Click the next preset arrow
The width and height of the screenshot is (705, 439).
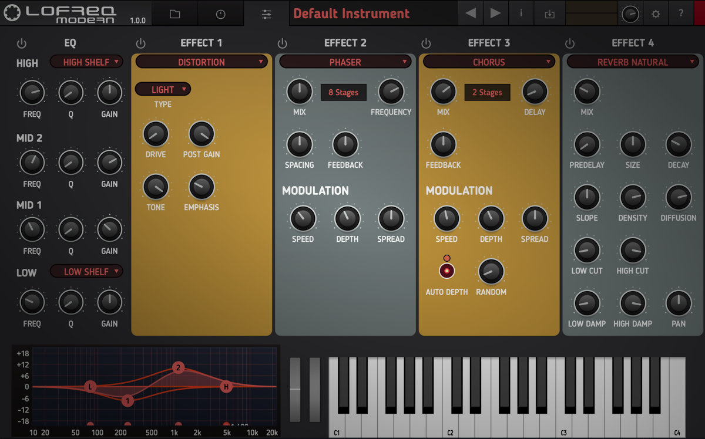494,13
